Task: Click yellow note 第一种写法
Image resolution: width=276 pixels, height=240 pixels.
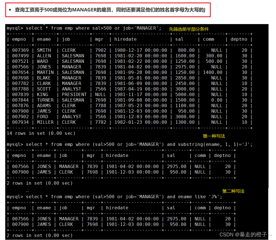Action: click(x=214, y=136)
